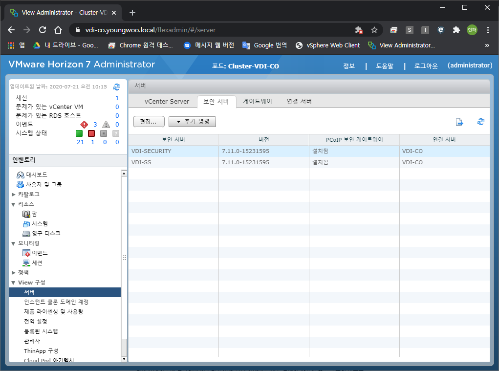This screenshot has width=499, height=371.
Task: Reload the browser page
Action: tap(43, 30)
